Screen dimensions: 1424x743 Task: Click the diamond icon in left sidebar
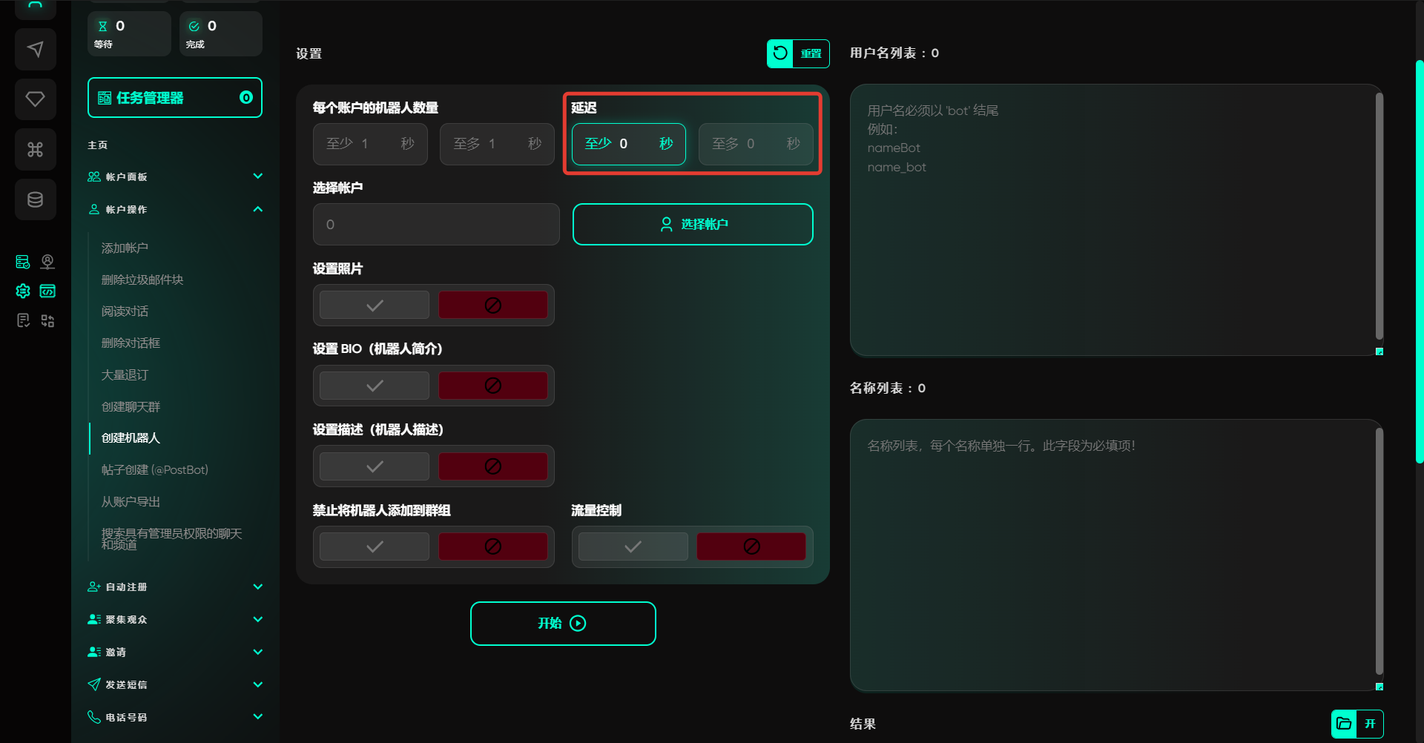35,99
